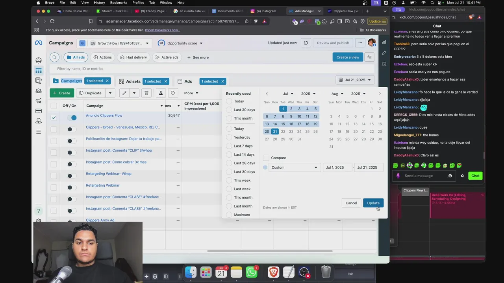Open Billing credit card icon in sidebar
This screenshot has width=504, height=283.
click(x=39, y=111)
